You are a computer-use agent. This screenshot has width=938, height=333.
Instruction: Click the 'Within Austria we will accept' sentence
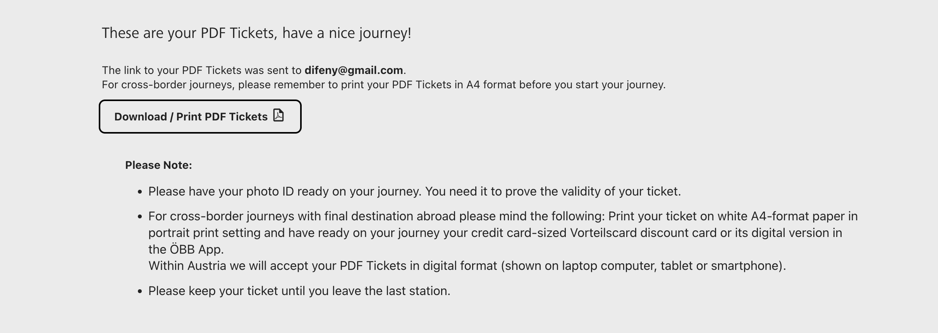467,266
